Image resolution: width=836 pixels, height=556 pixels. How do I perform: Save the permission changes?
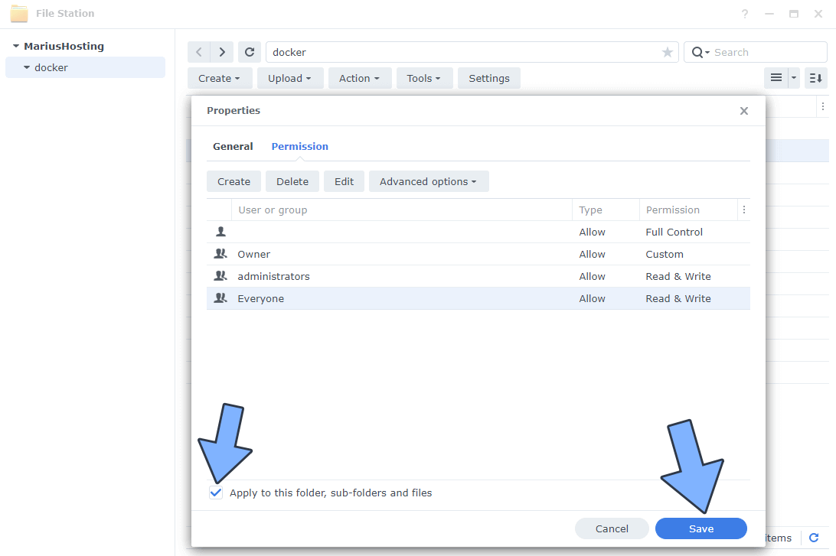click(x=700, y=528)
